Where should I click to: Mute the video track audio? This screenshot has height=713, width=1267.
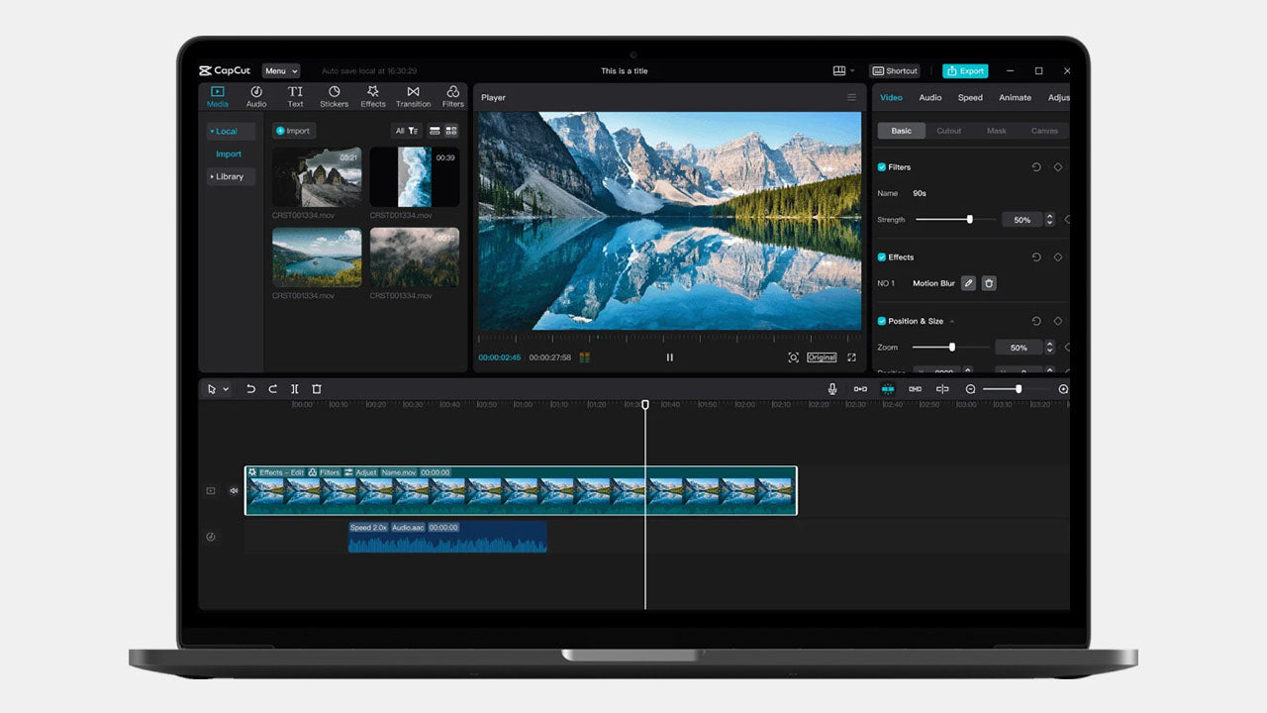[235, 490]
